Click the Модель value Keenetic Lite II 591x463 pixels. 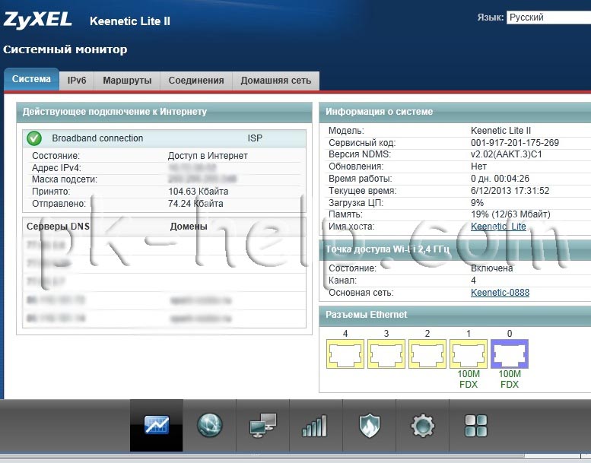[501, 131]
